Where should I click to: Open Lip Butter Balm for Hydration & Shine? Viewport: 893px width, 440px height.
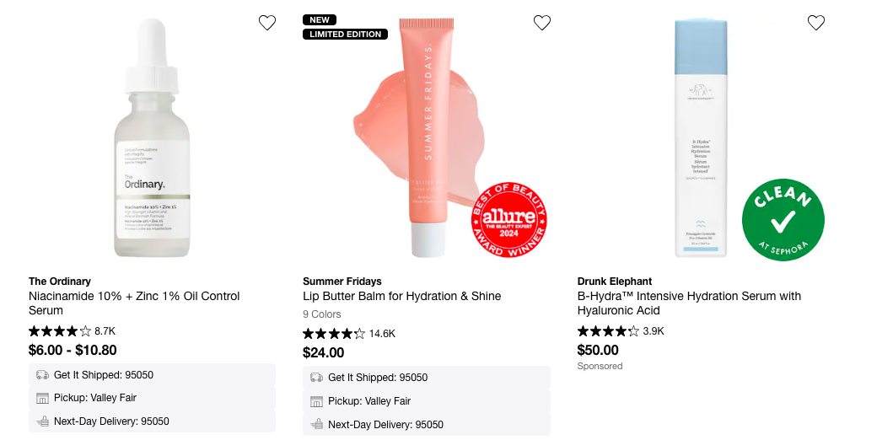[x=401, y=296]
